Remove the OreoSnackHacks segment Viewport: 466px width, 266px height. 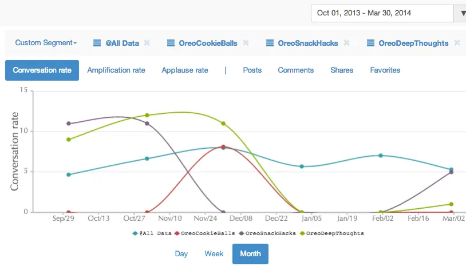click(x=346, y=43)
